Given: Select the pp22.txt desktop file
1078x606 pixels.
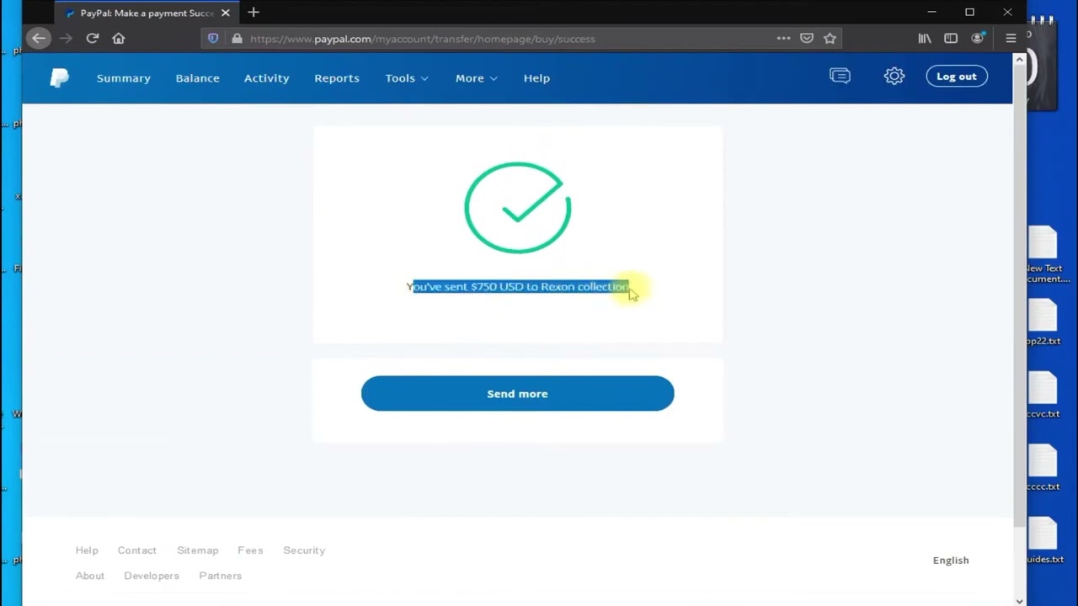Looking at the screenshot, I should (x=1043, y=322).
